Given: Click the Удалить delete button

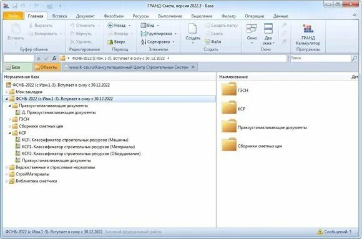Looking at the screenshot, I should click(x=81, y=42).
